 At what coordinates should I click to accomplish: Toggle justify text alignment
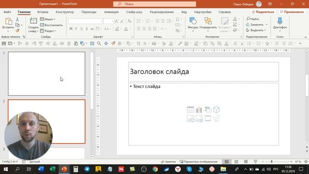154,29
